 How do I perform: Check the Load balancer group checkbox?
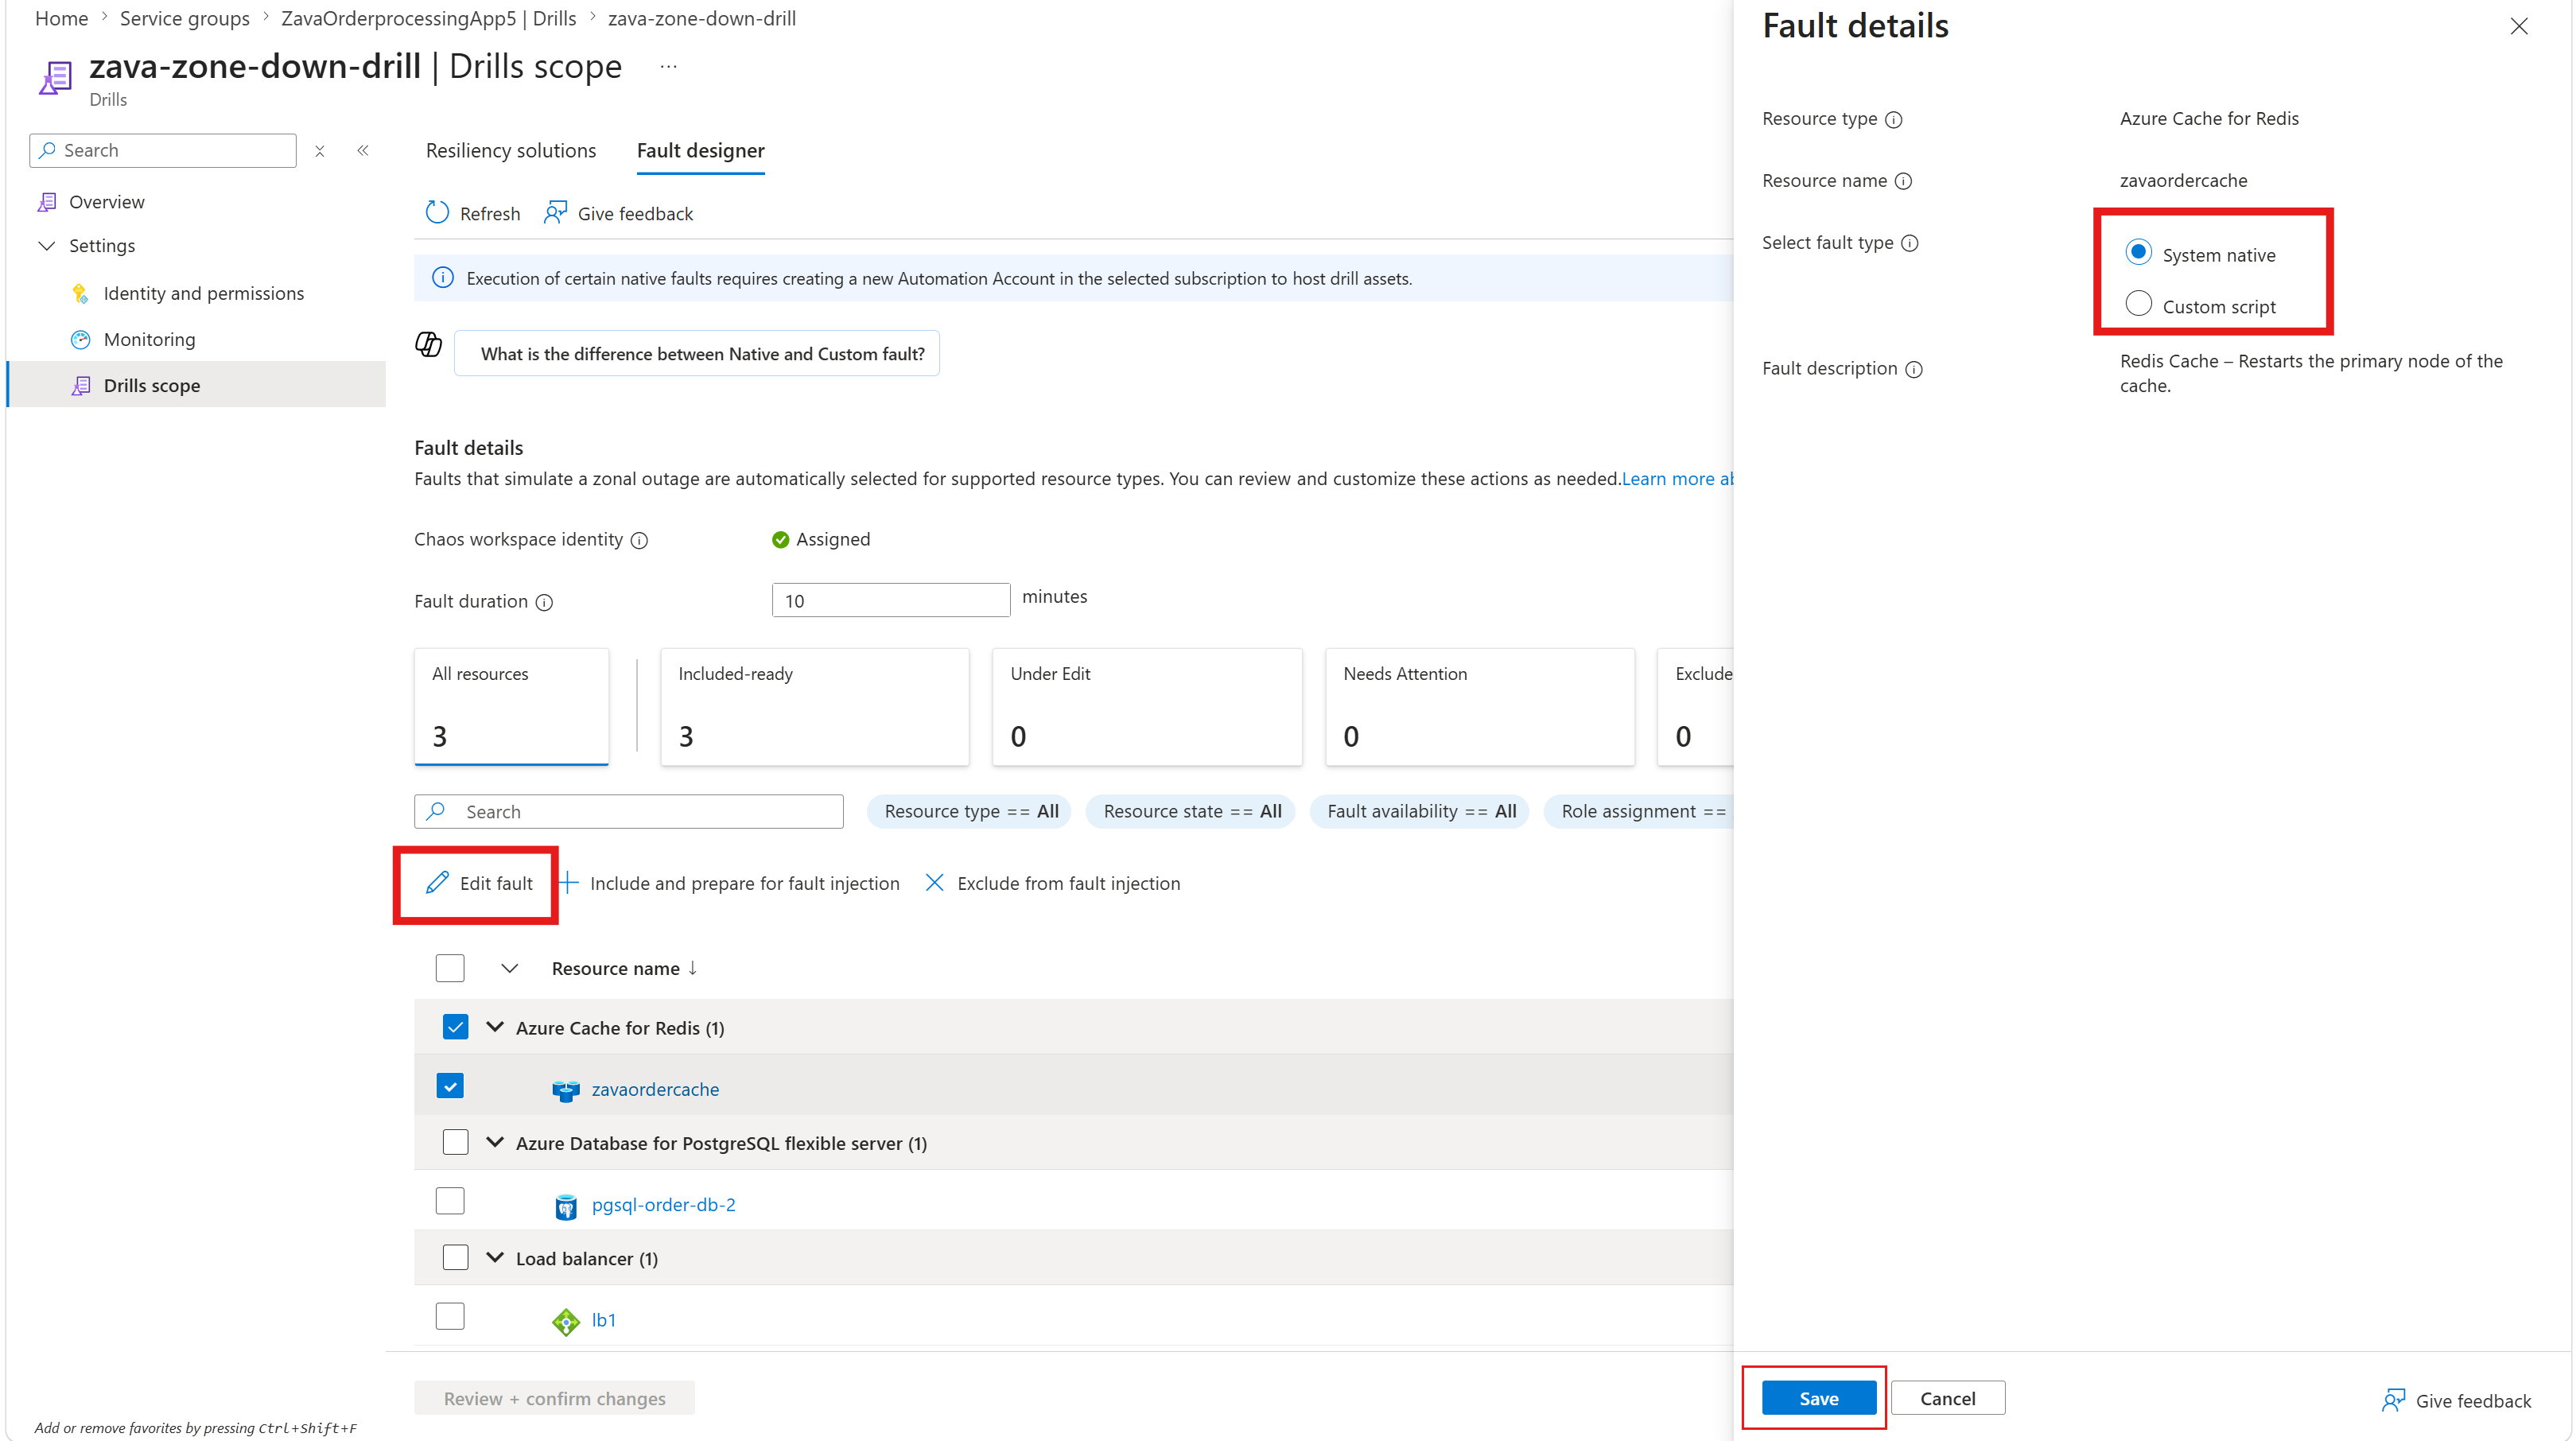pyautogui.click(x=455, y=1257)
